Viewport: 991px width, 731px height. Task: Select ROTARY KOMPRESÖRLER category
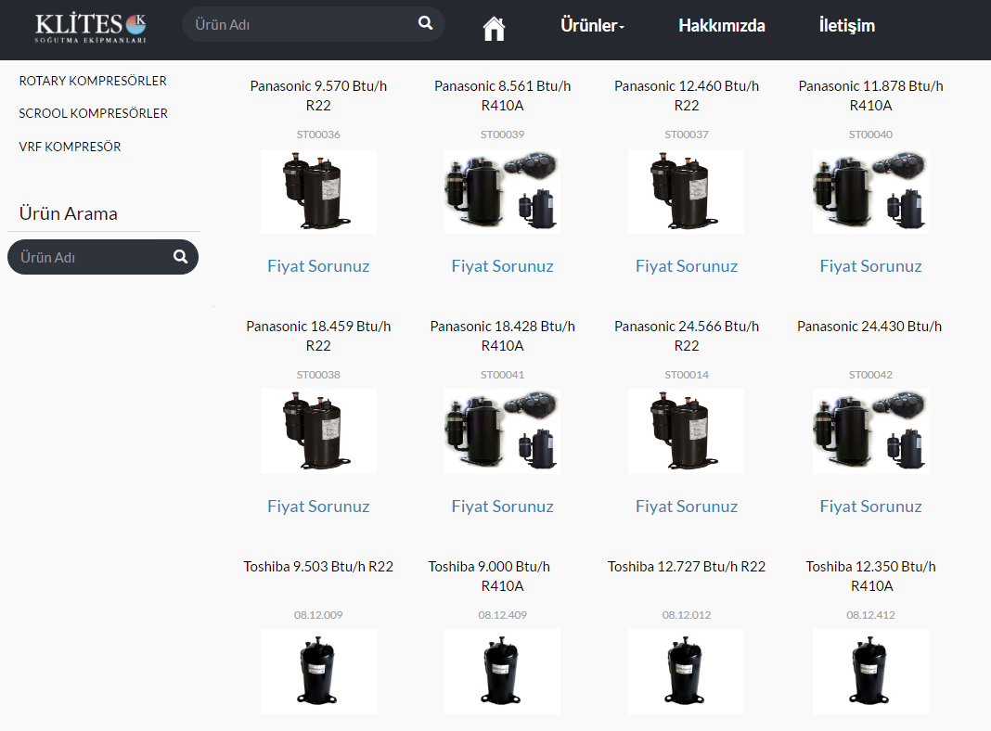[x=93, y=81]
